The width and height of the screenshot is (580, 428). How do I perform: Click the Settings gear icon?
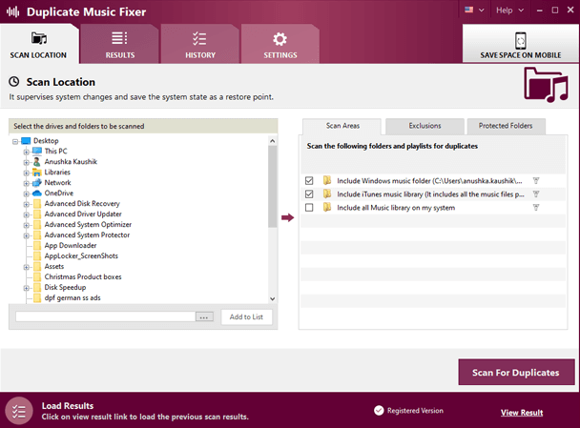[x=280, y=39]
